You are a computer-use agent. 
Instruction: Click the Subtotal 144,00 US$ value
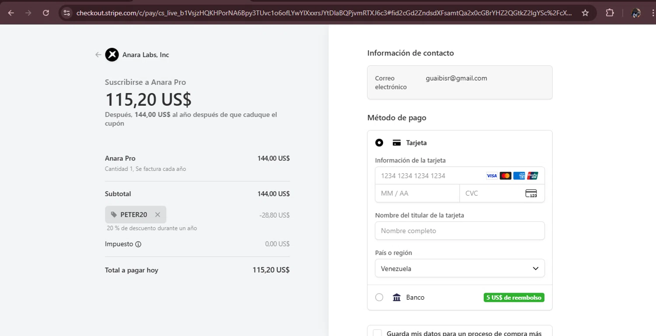click(x=274, y=194)
